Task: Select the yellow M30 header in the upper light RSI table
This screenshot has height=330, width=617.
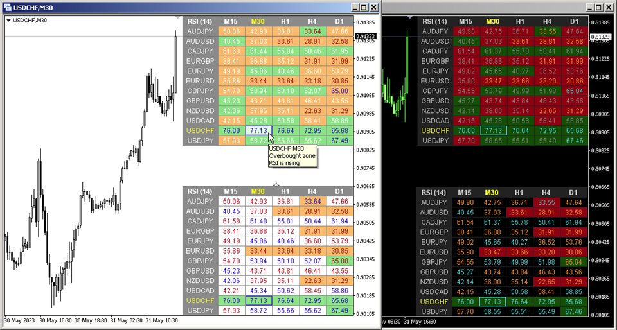Action: 258,21
